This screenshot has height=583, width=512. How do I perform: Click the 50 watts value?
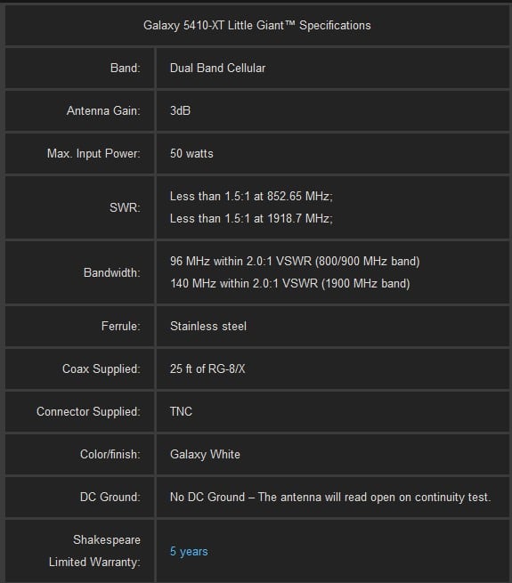click(x=191, y=154)
